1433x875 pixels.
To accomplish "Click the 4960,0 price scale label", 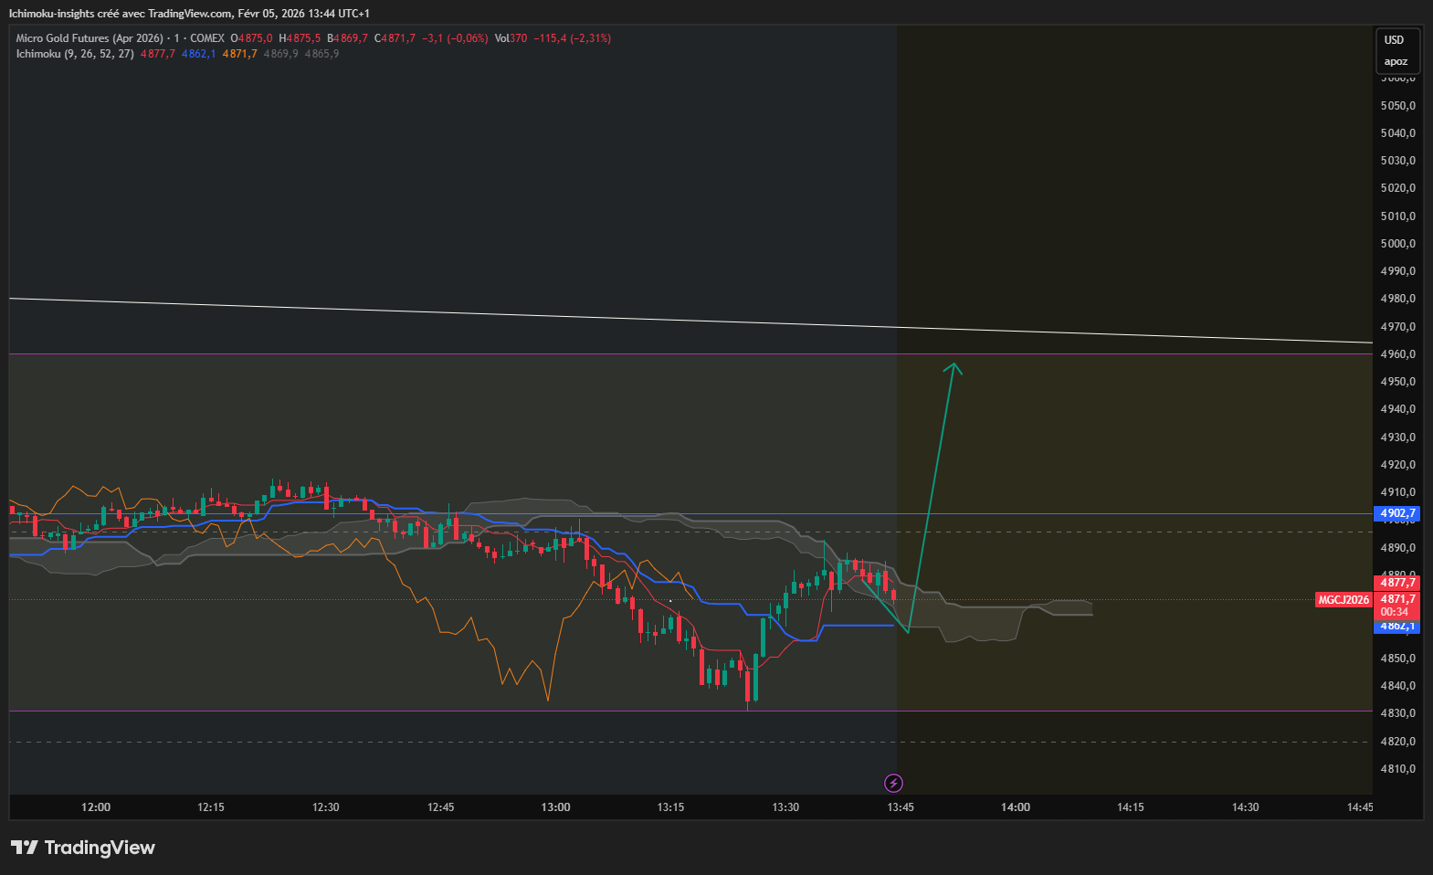I will coord(1398,354).
